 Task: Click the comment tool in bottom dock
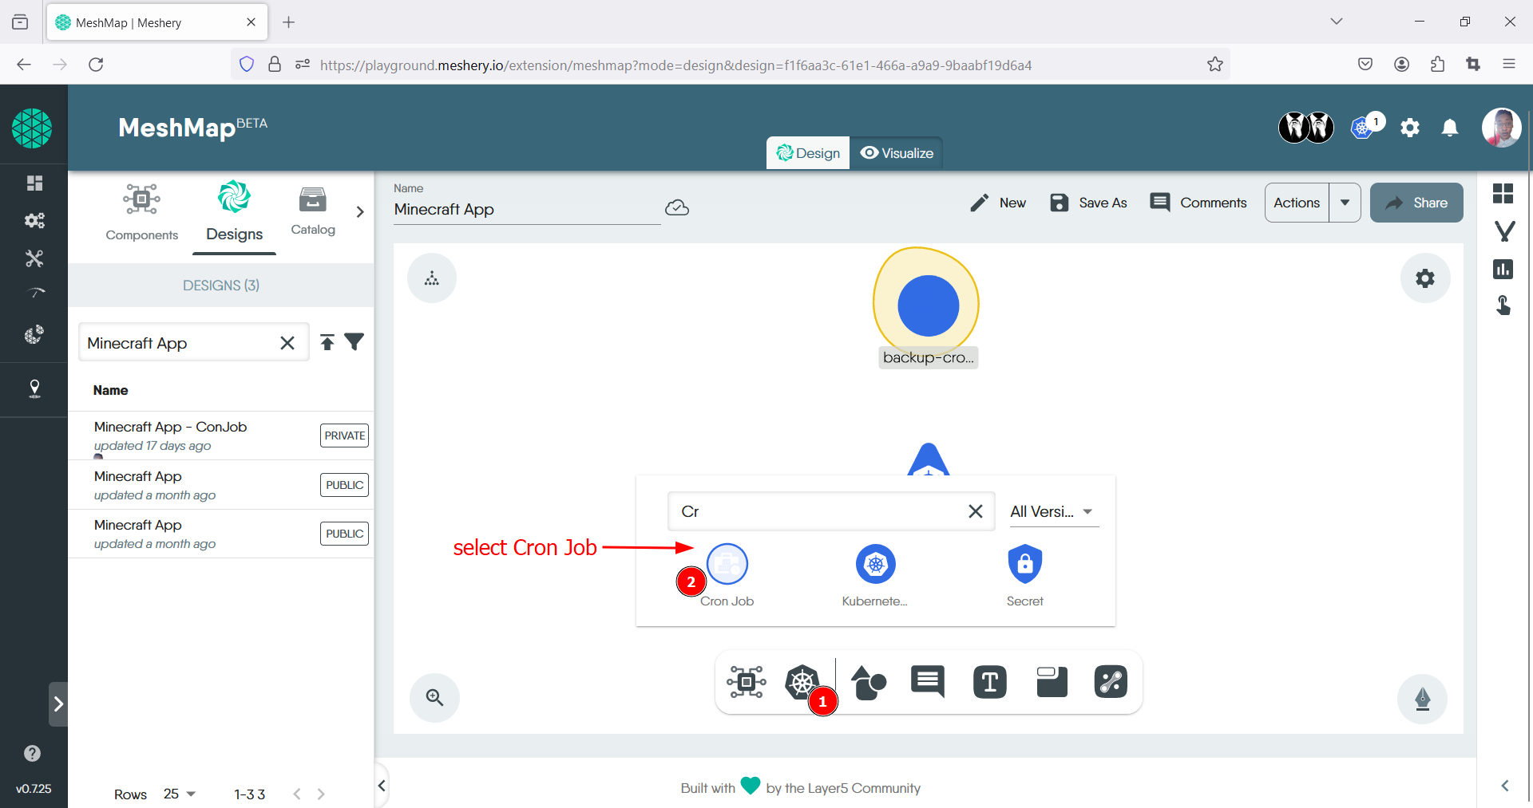928,682
